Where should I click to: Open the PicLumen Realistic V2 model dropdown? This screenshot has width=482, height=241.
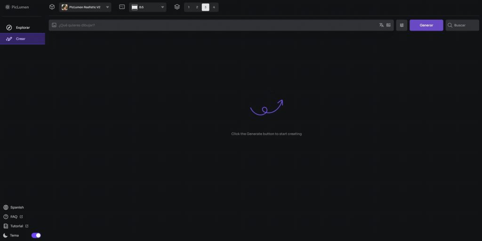85,7
